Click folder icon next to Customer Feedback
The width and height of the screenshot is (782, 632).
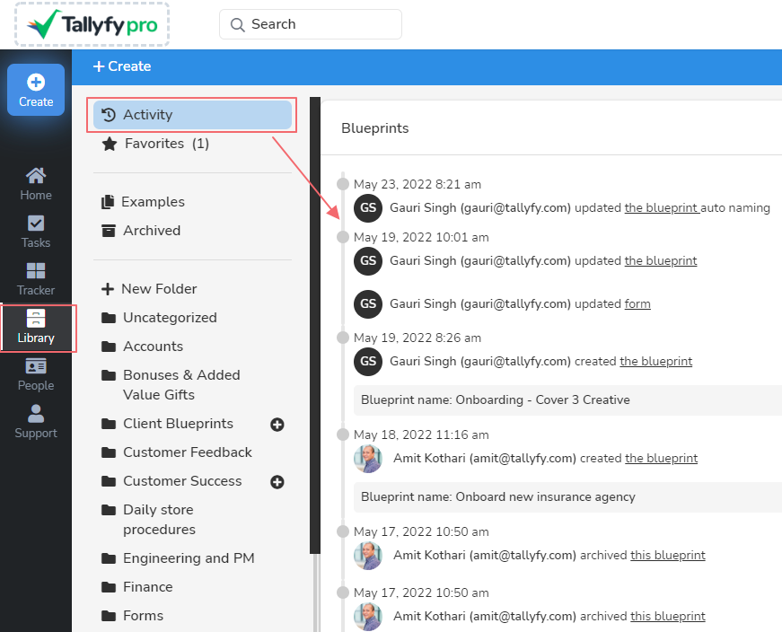pyautogui.click(x=109, y=452)
